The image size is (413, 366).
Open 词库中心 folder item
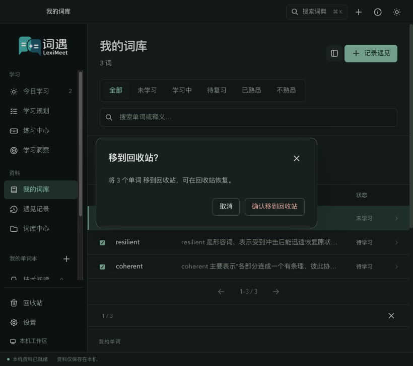click(41, 229)
